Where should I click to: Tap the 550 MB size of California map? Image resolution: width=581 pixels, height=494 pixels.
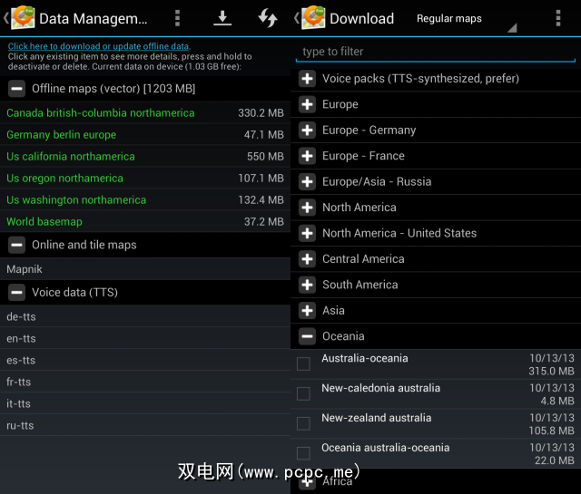click(265, 157)
